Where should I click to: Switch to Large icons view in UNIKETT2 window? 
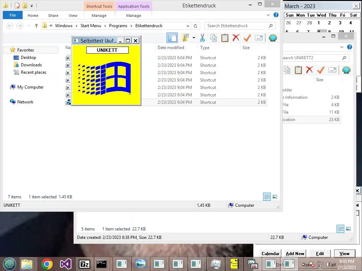click(348, 229)
